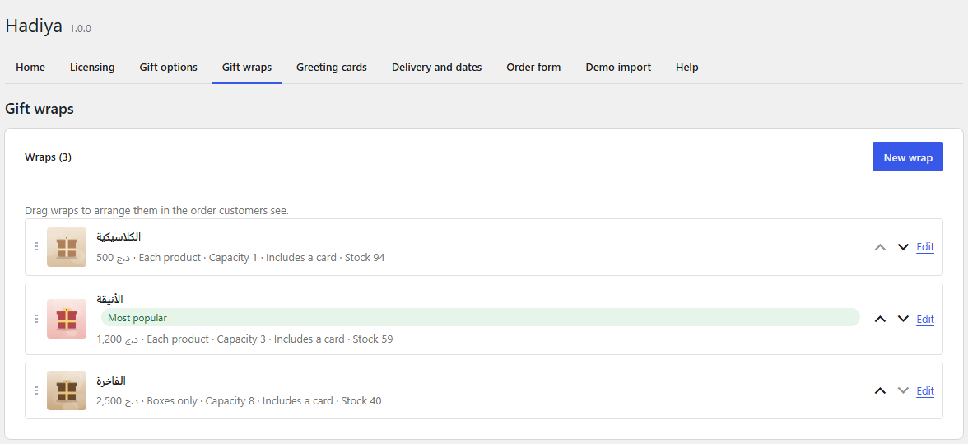The width and height of the screenshot is (968, 444).
Task: Click the Stock 94 details line
Action: coord(240,258)
